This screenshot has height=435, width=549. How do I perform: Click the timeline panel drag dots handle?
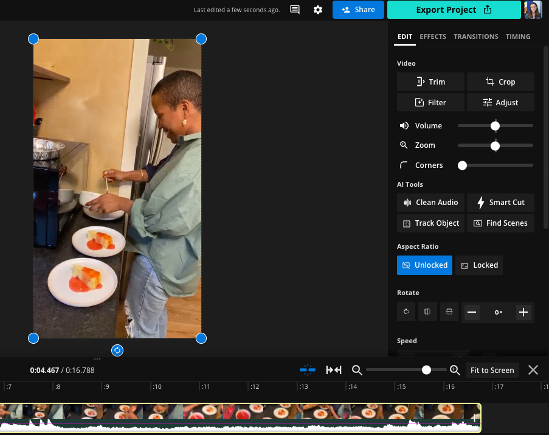pos(97,359)
